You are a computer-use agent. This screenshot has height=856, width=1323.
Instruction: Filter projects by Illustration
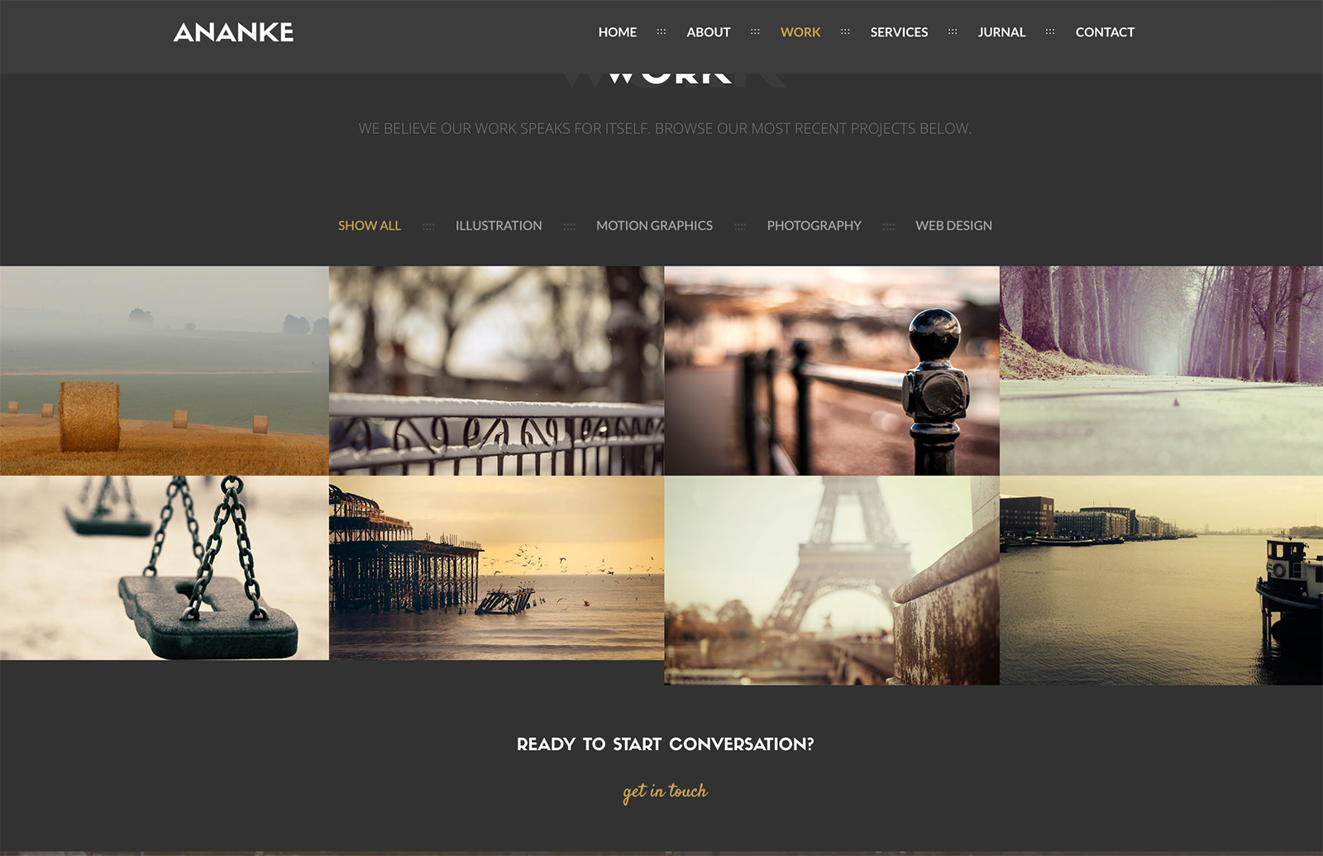click(499, 226)
